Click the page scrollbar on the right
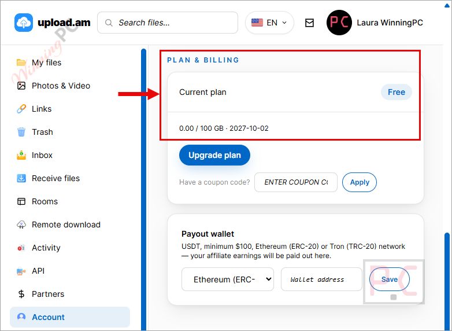The width and height of the screenshot is (452, 331). point(447,281)
